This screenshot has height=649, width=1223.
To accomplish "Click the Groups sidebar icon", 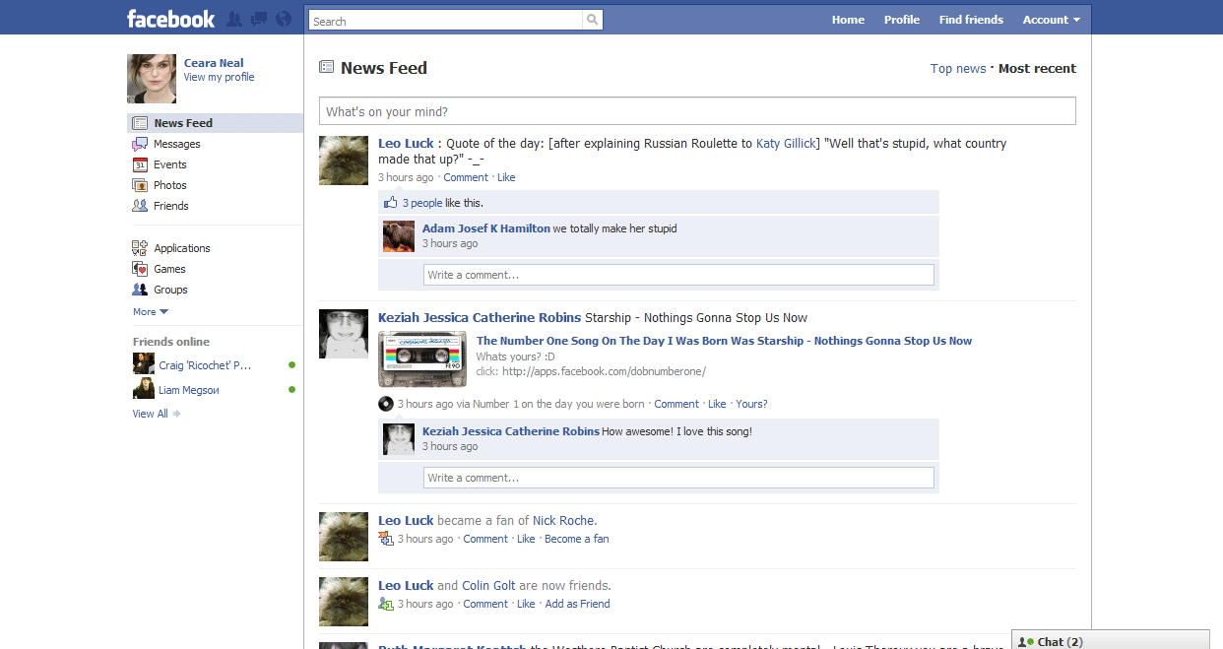I will [140, 290].
